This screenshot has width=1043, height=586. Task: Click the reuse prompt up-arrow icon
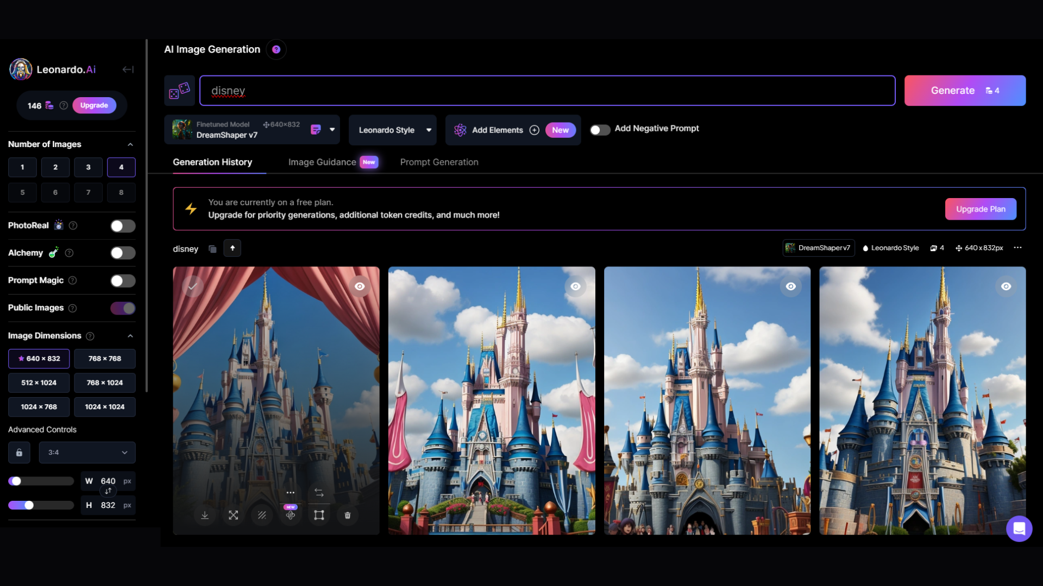233,249
